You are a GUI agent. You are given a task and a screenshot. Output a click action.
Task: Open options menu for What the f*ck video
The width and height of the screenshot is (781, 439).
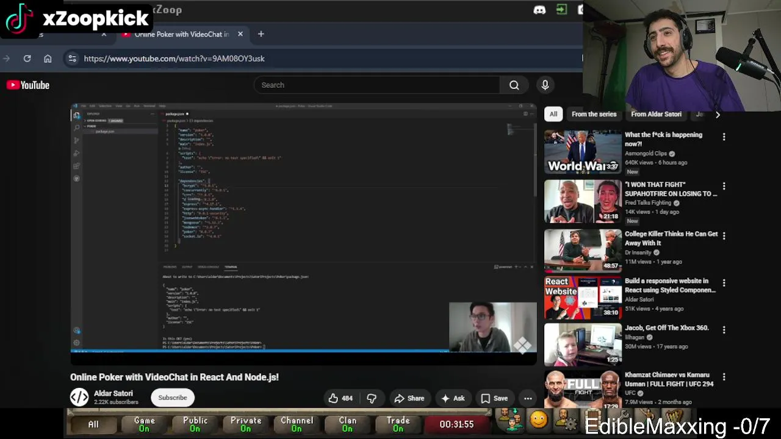point(724,137)
